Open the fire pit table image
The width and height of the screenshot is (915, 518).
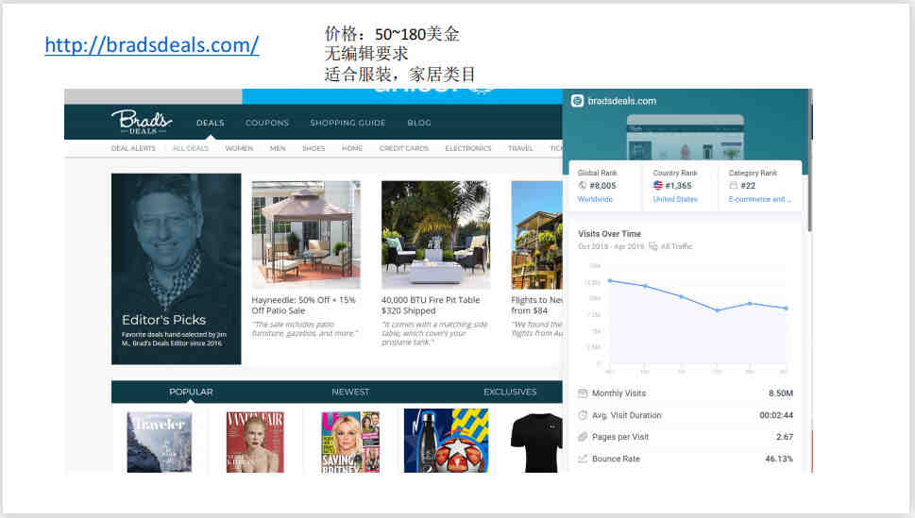(435, 235)
